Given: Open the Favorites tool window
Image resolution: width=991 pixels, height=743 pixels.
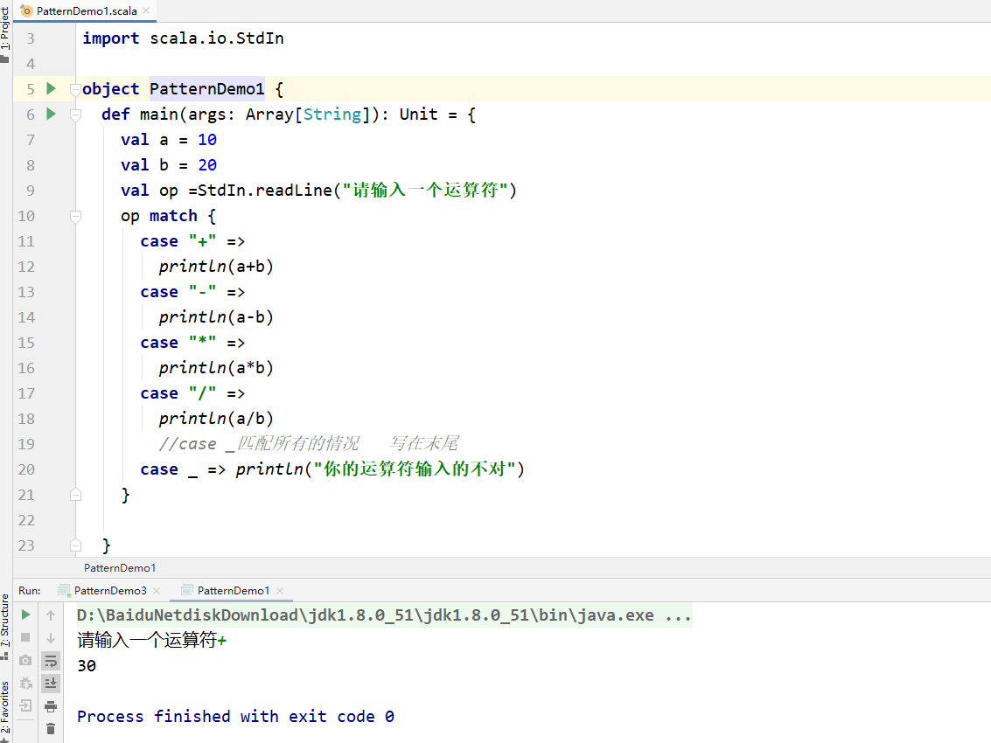Looking at the screenshot, I should [x=6, y=710].
